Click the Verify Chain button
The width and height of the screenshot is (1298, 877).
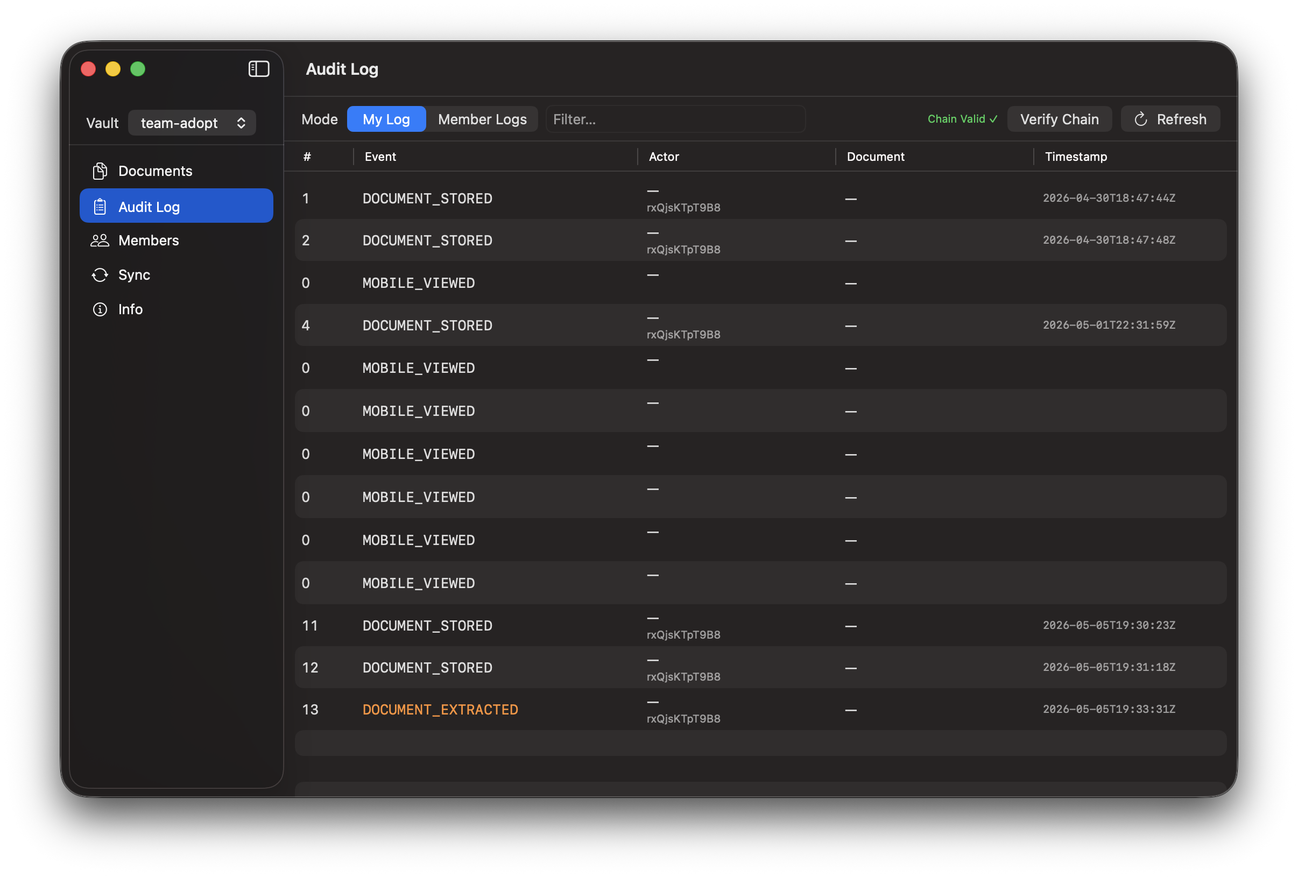point(1059,119)
